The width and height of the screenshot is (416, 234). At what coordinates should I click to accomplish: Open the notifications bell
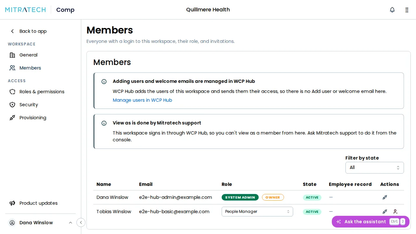coord(392,10)
